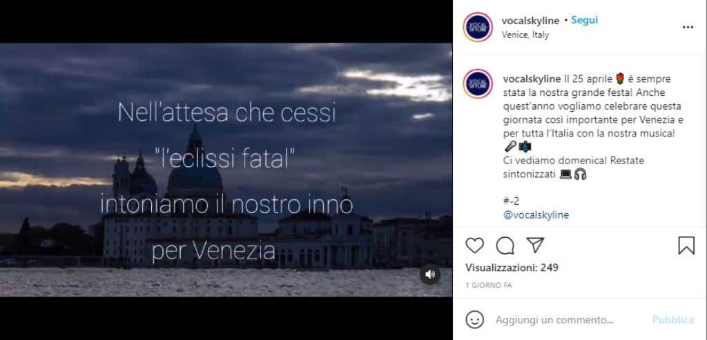Like the post with the heart icon
The width and height of the screenshot is (707, 340).
(x=474, y=246)
